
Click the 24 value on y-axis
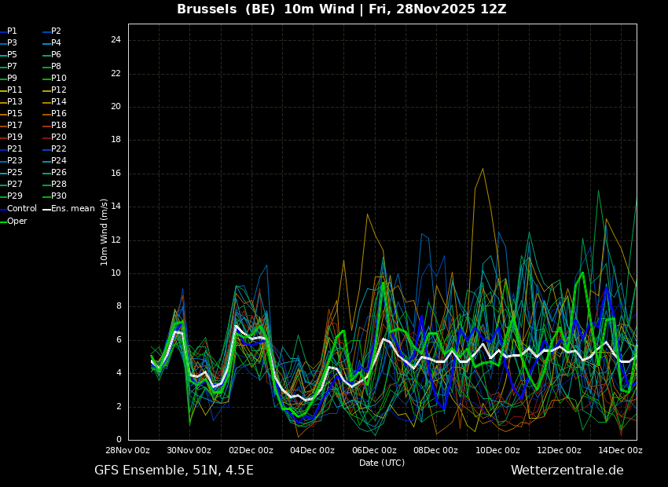click(x=116, y=40)
